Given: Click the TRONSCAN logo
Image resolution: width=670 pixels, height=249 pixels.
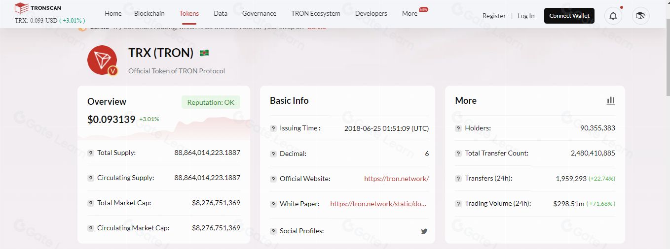Looking at the screenshot, I should [x=38, y=8].
